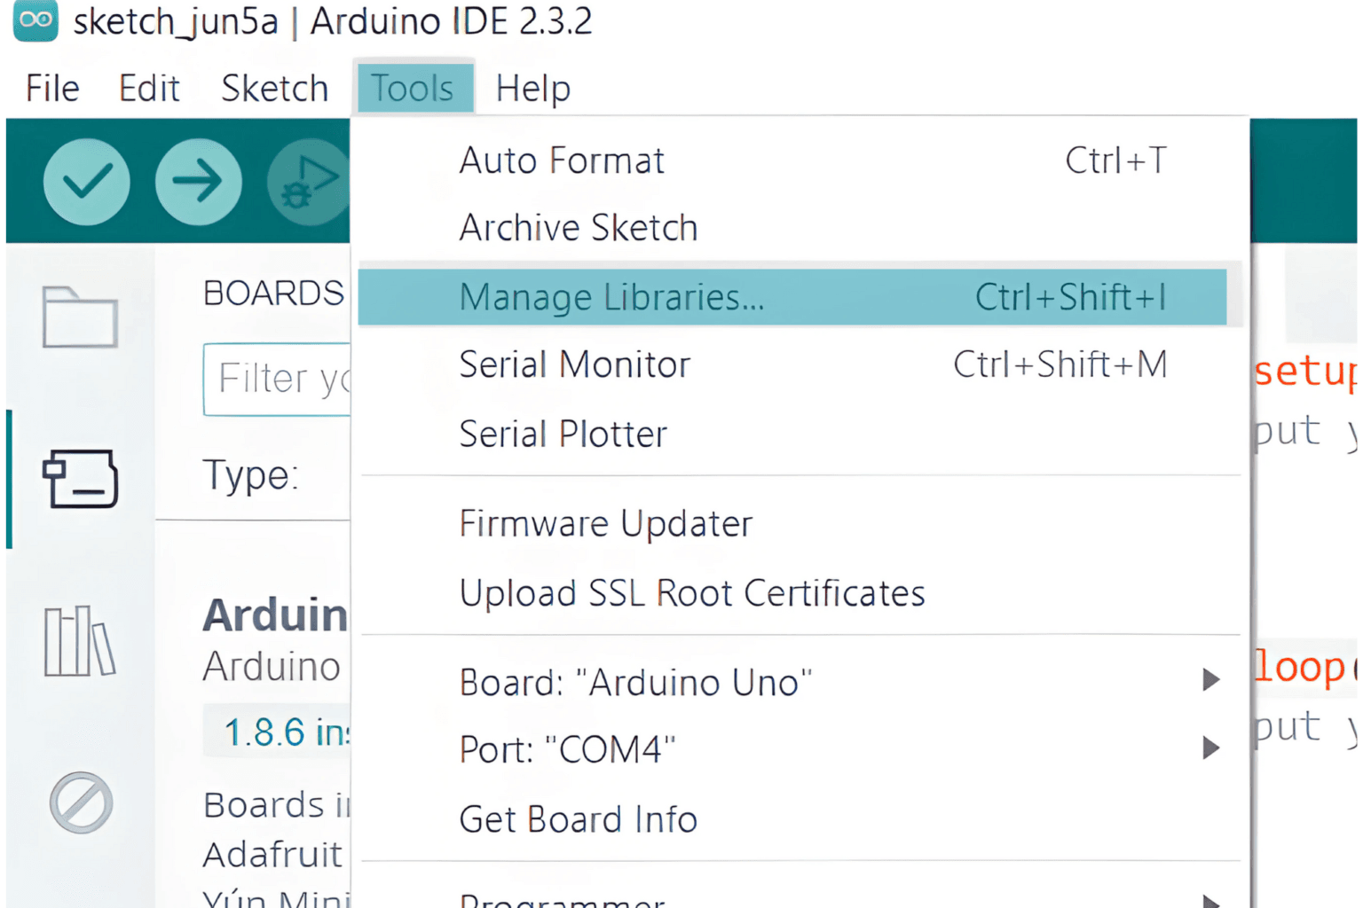Image resolution: width=1363 pixels, height=908 pixels.
Task: Open the Sketchbook folder sidebar icon
Action: click(80, 317)
